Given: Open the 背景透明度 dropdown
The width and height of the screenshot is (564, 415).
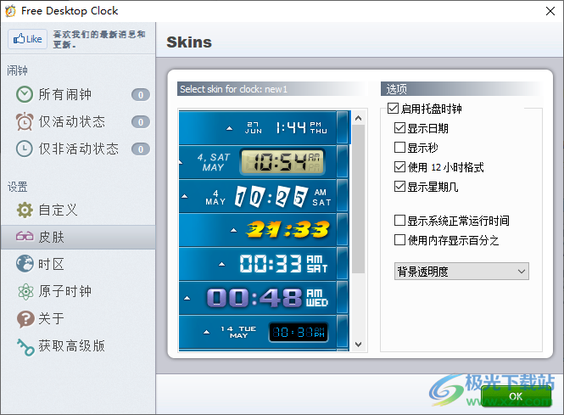Looking at the screenshot, I should point(461,272).
